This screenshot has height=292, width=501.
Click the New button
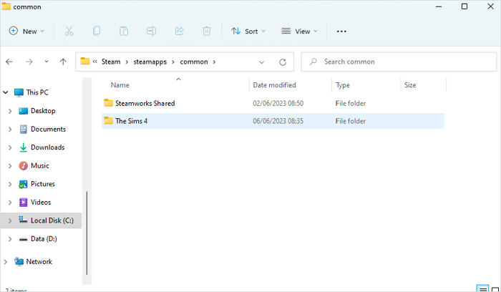[x=26, y=31]
